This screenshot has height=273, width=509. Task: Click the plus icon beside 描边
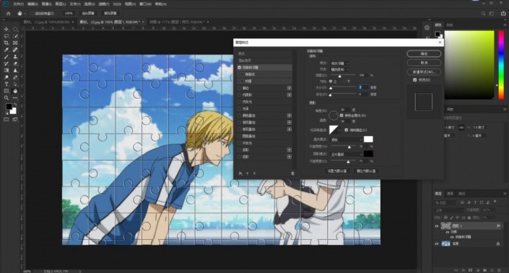pyautogui.click(x=289, y=88)
